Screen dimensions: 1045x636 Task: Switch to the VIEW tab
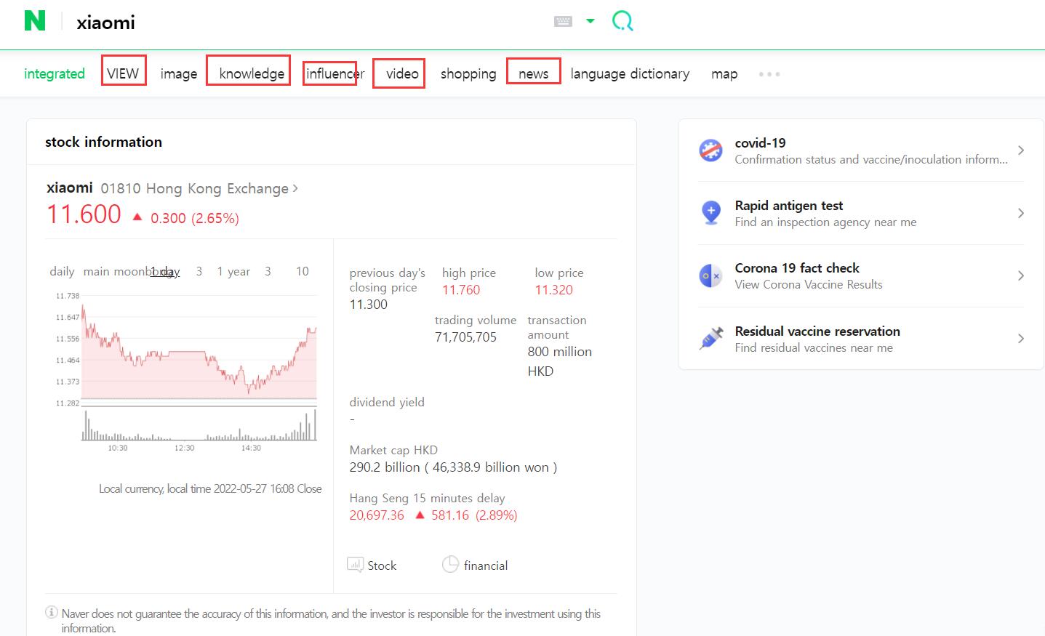[123, 73]
